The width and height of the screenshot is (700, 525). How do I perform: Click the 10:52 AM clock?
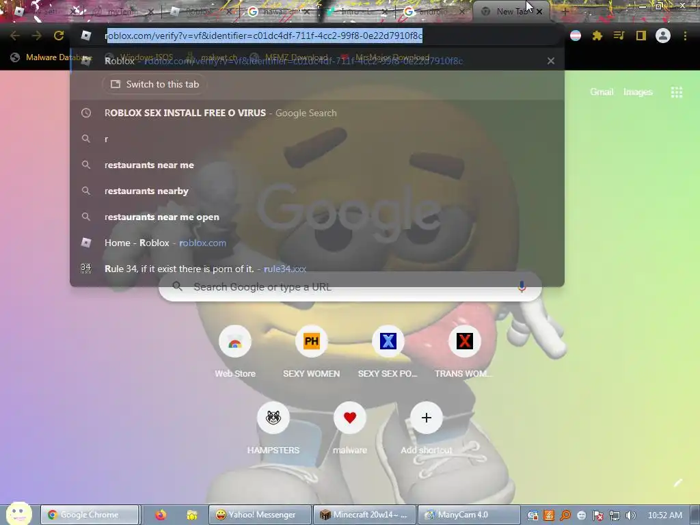(664, 515)
